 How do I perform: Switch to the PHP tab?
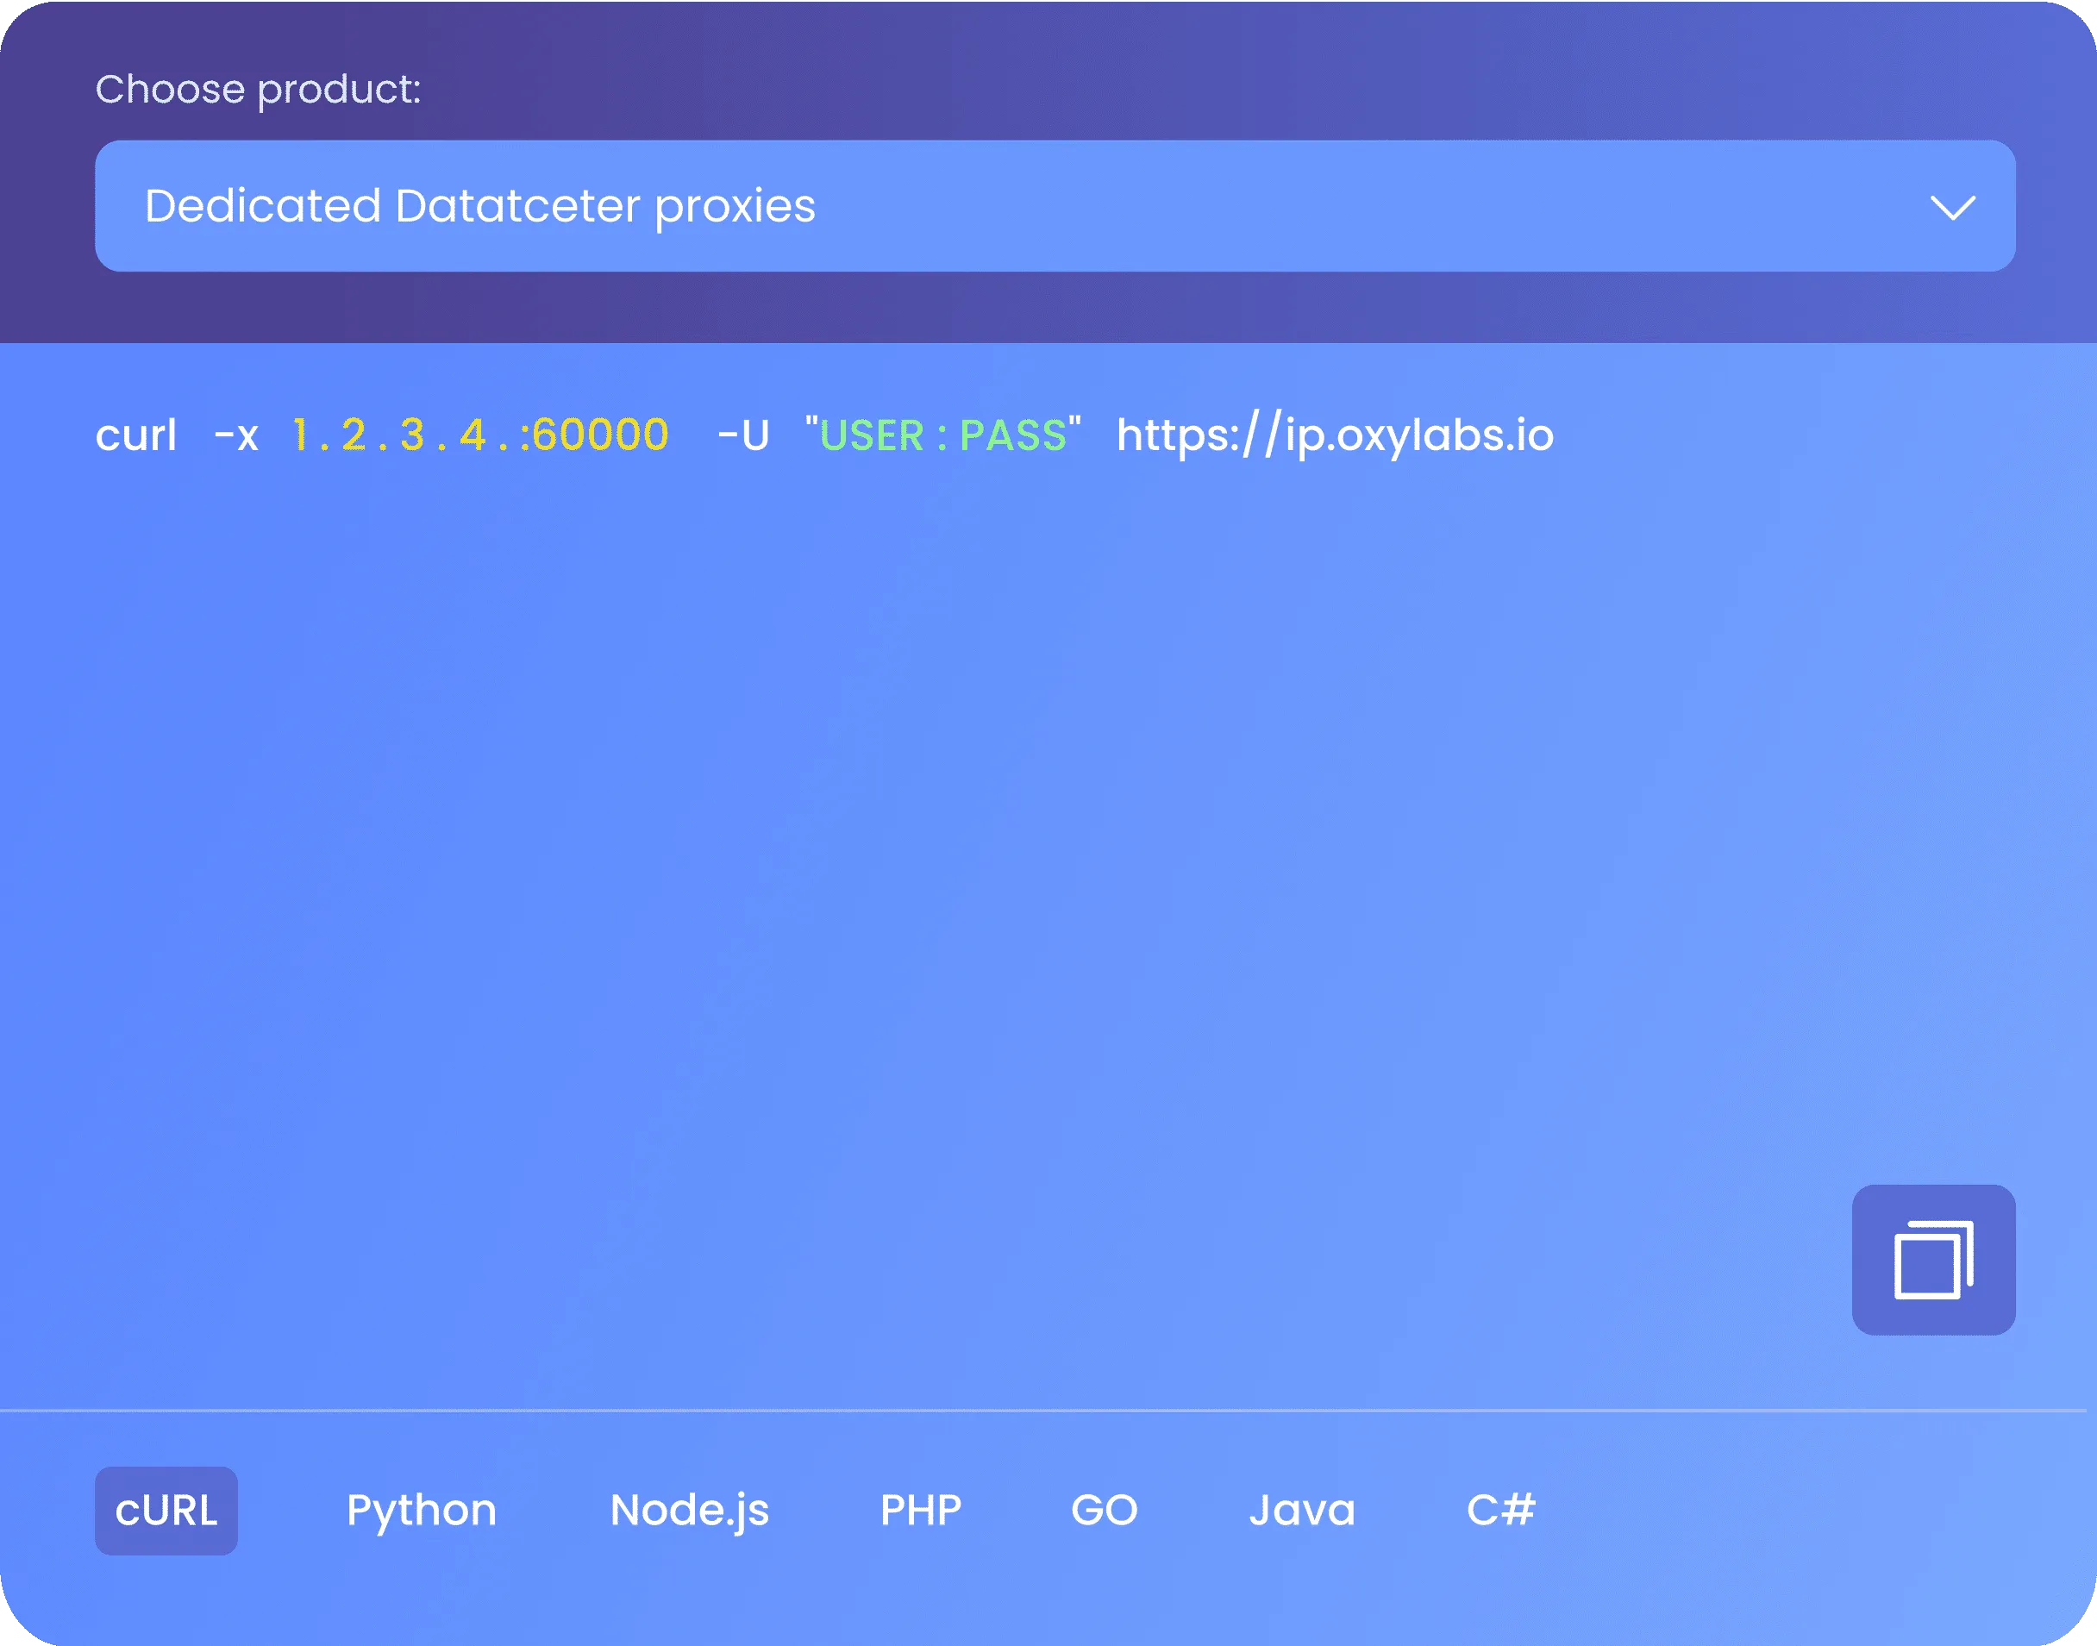pos(920,1510)
